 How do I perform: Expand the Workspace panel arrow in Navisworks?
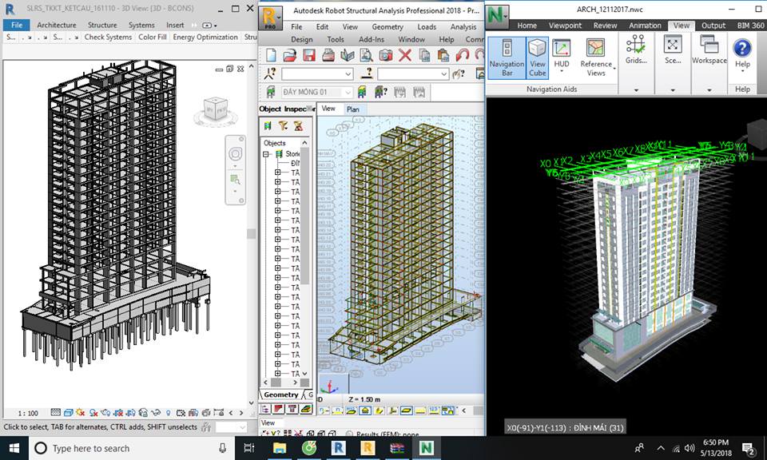coord(709,90)
